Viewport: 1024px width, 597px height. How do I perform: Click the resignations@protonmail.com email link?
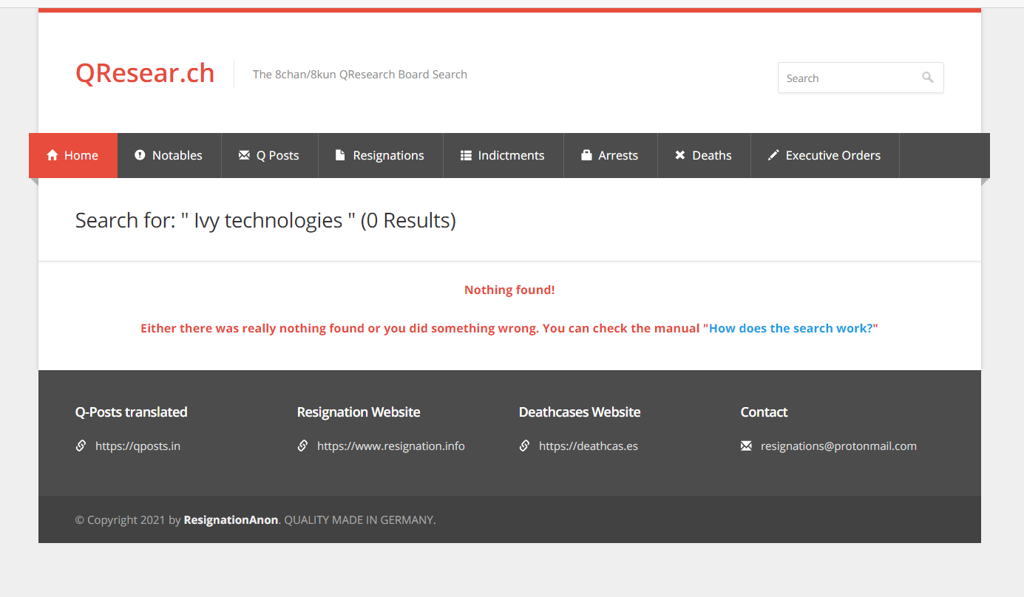pos(838,446)
